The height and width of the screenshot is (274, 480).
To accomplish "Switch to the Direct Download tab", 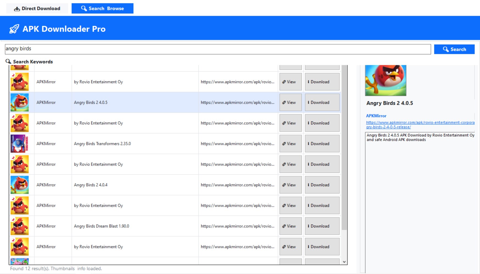I will click(x=37, y=8).
